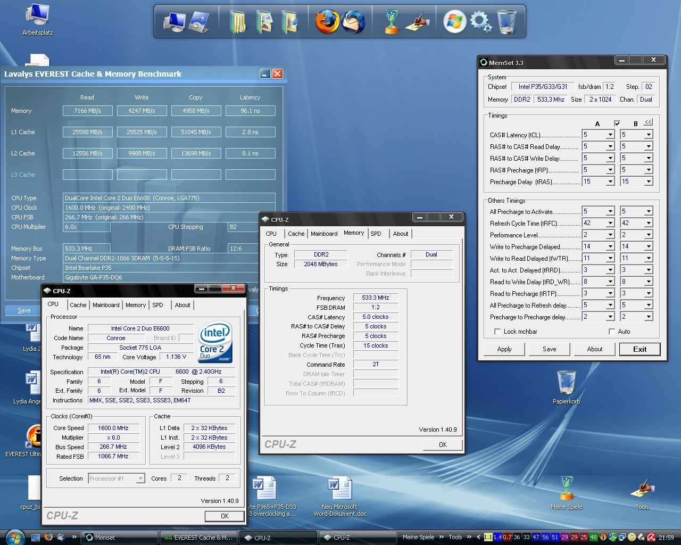This screenshot has width=681, height=545.
Task: Click Save in EVEREST benchmark window
Action: click(x=24, y=310)
